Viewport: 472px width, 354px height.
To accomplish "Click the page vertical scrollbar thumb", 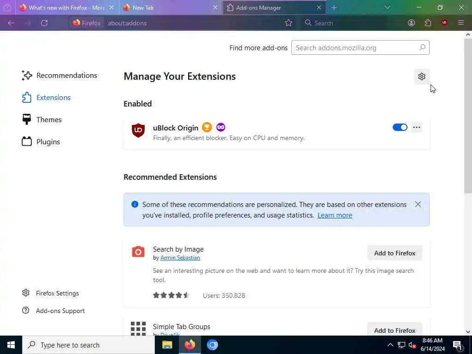I will [x=468, y=116].
